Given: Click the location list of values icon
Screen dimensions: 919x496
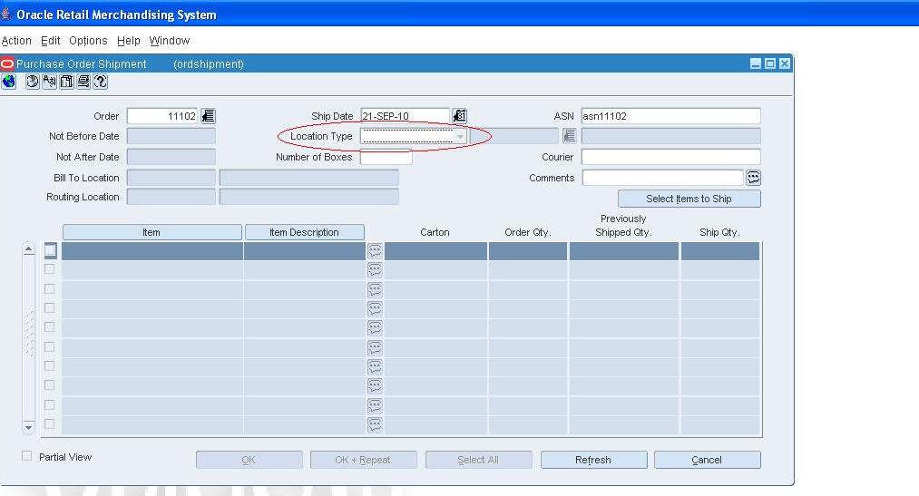Looking at the screenshot, I should (x=570, y=136).
